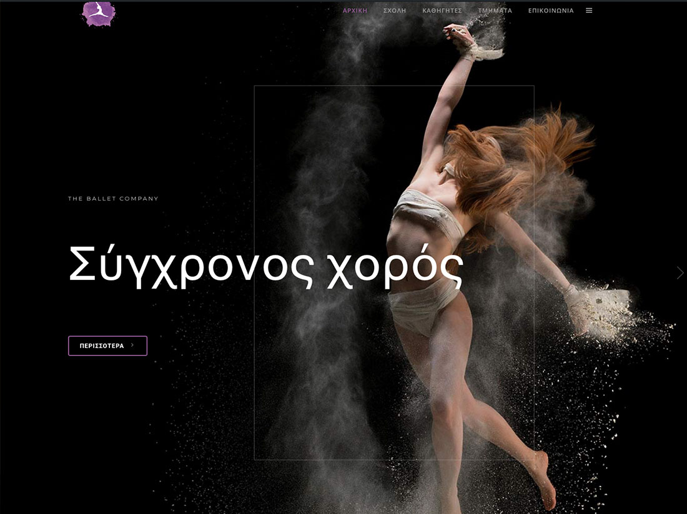Click the chevron inside the ΠΕΡΙΣΣΟΤΕΡΑ button
The image size is (687, 514).
coord(132,345)
